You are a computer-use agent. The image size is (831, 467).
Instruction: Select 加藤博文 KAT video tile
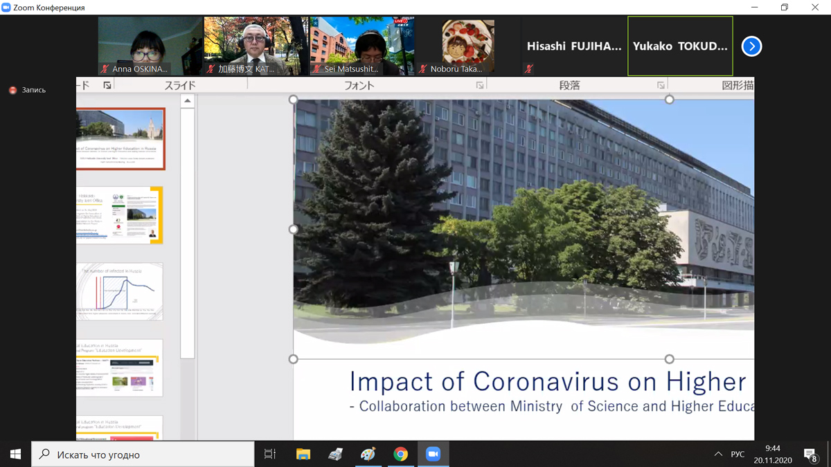tap(256, 46)
